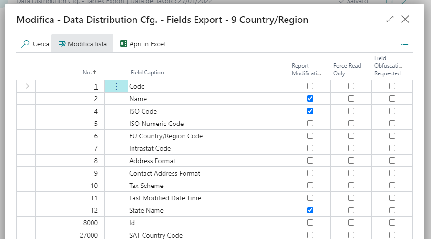
Task: Click the row selector arrow for Code
Action: click(26, 87)
